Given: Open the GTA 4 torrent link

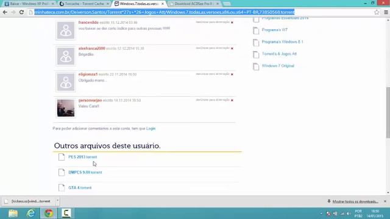Looking at the screenshot, I should tap(80, 188).
